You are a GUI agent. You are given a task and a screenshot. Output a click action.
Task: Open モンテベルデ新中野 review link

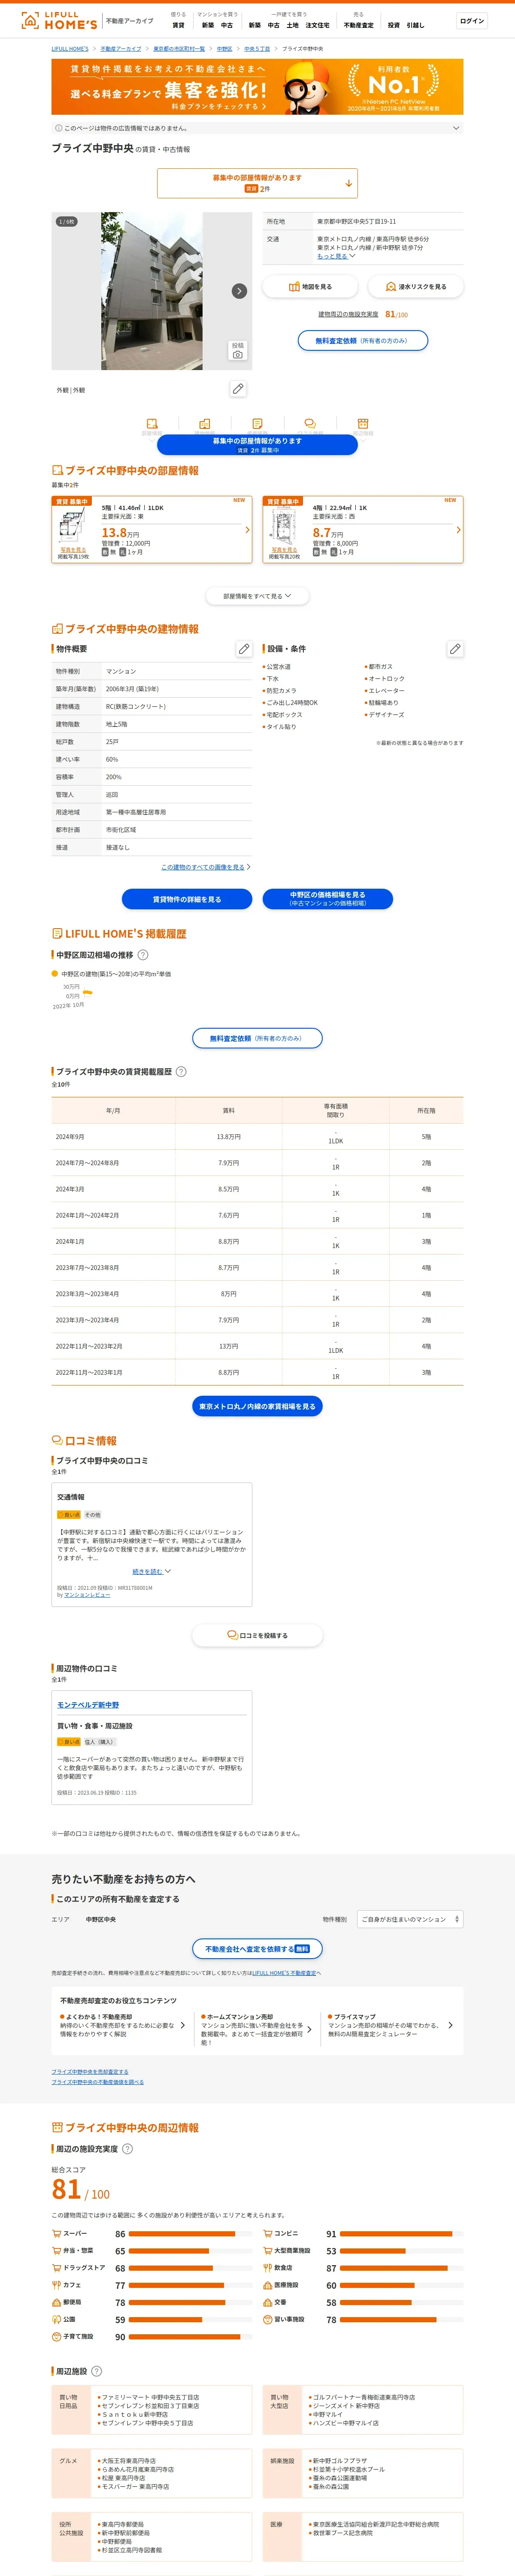pos(88,1705)
